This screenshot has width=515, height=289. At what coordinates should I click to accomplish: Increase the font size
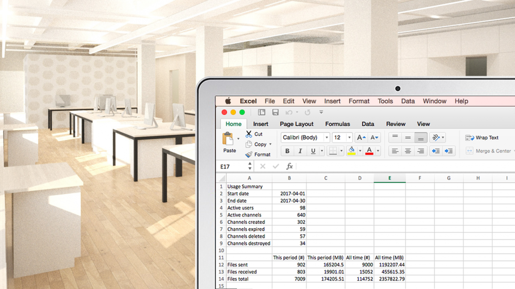(361, 137)
